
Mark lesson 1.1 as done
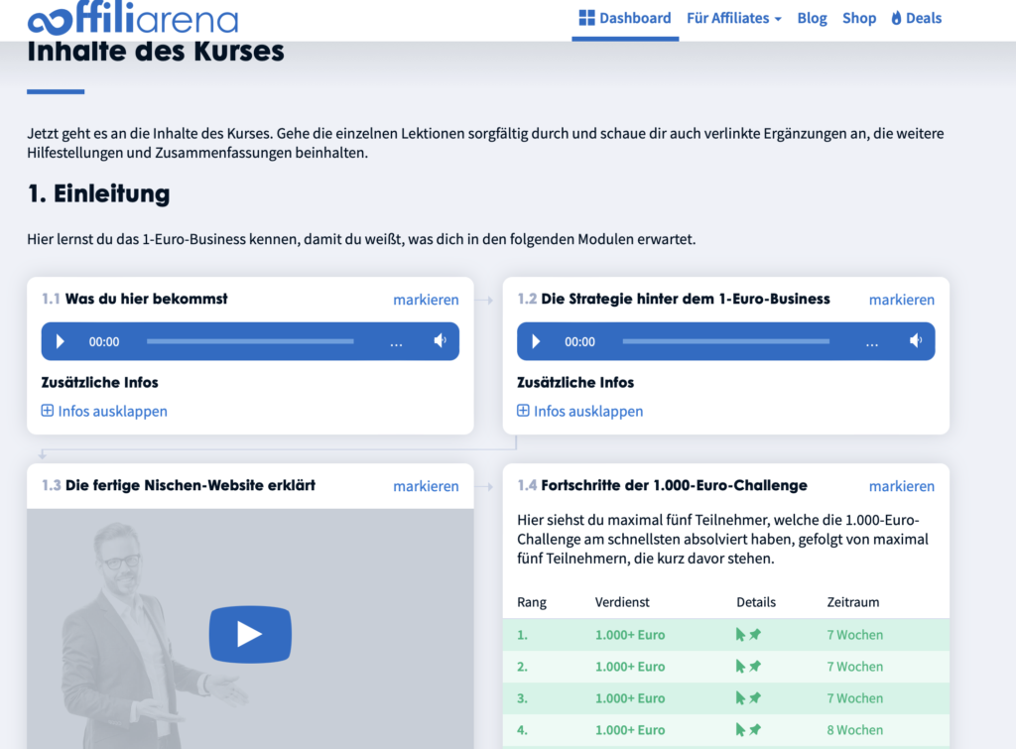coord(426,300)
